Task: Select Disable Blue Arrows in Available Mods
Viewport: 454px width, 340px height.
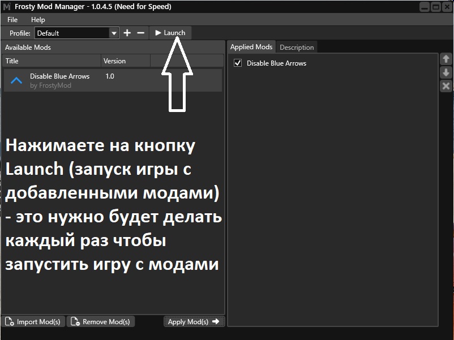Action: click(x=113, y=80)
